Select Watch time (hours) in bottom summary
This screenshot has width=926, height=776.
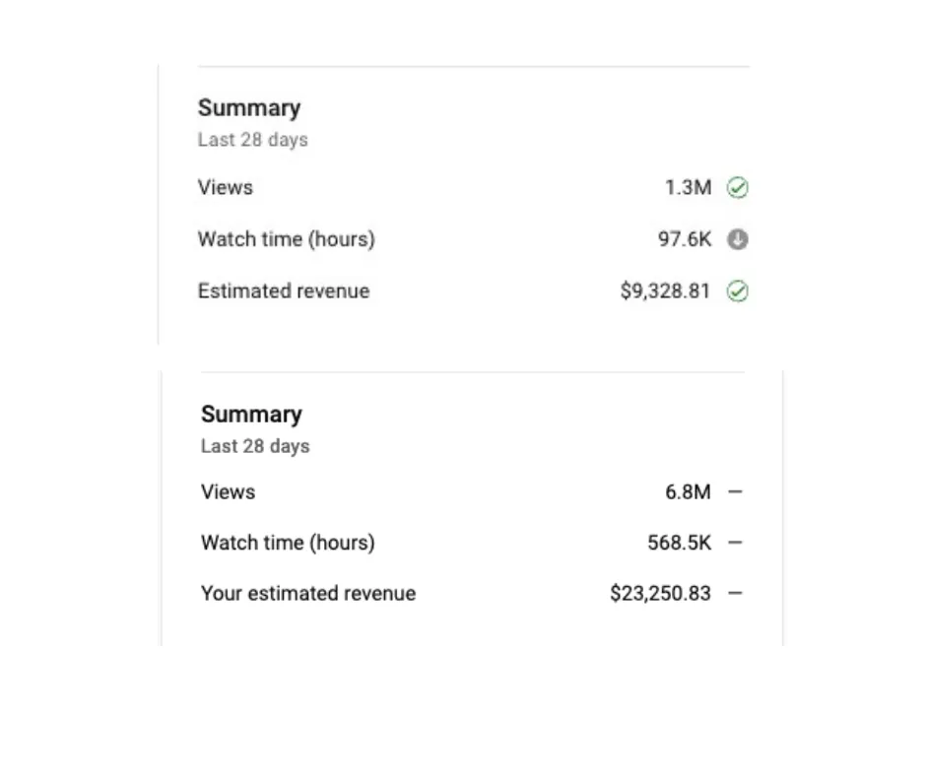pyautogui.click(x=288, y=543)
